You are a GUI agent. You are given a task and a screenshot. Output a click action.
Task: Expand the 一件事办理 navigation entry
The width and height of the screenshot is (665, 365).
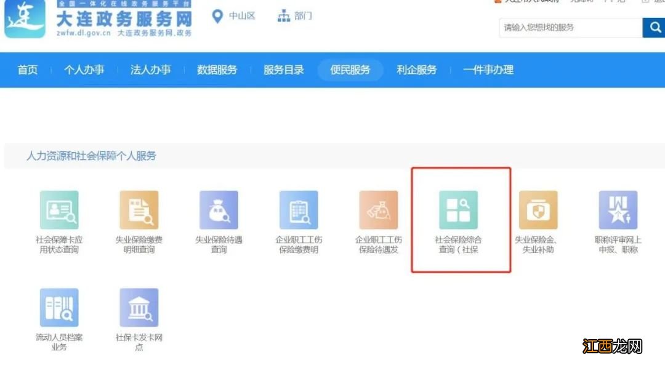point(488,70)
